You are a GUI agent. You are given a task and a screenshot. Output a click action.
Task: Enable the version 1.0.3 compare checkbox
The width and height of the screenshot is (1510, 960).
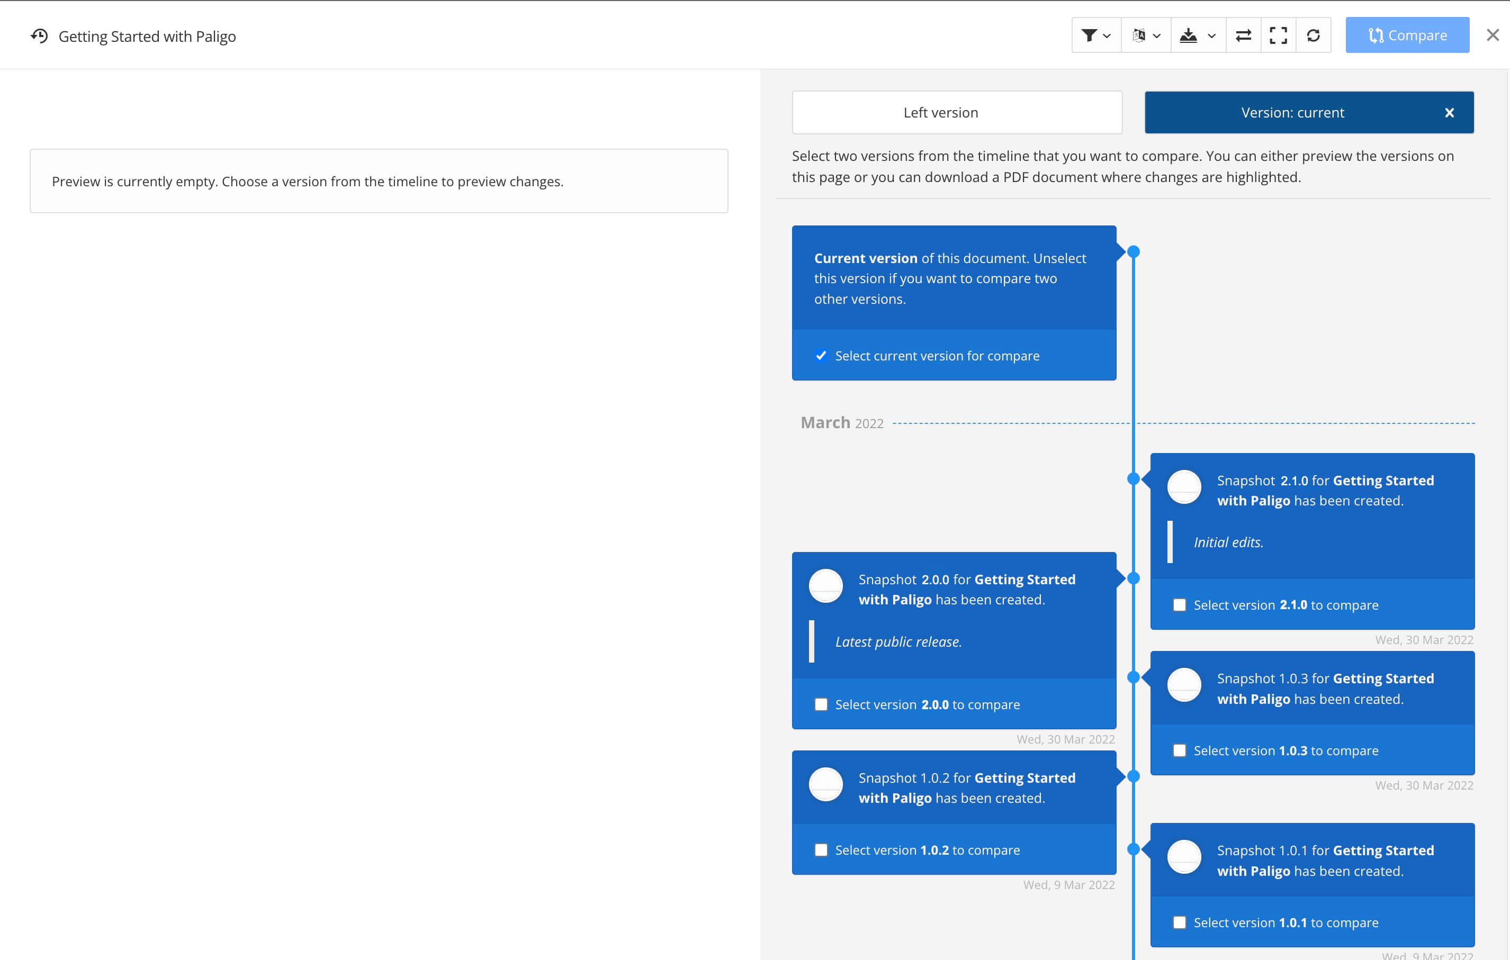point(1180,751)
